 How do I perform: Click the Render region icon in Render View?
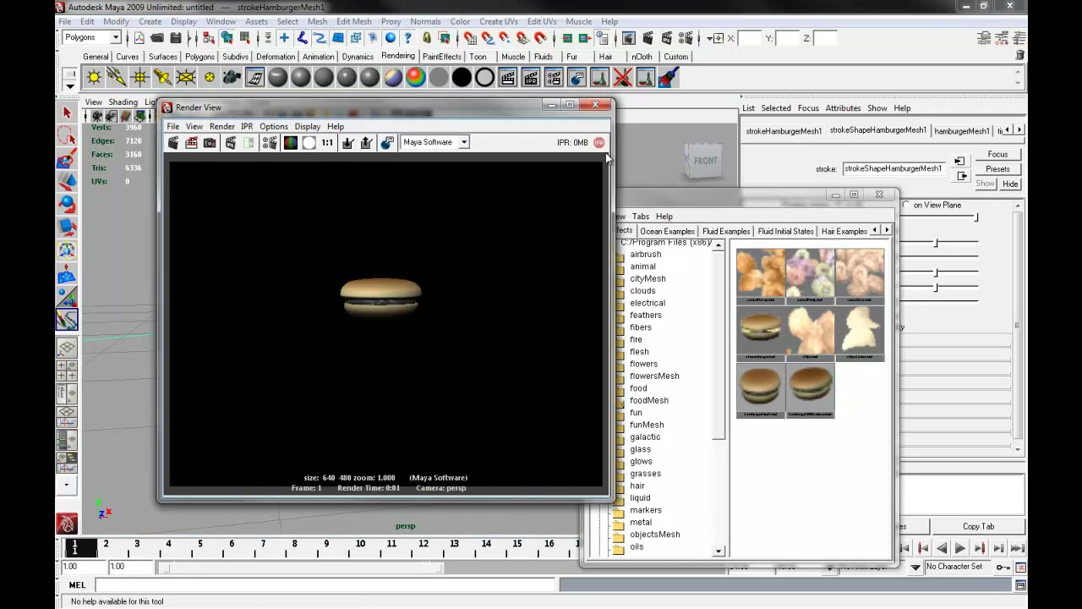point(192,143)
